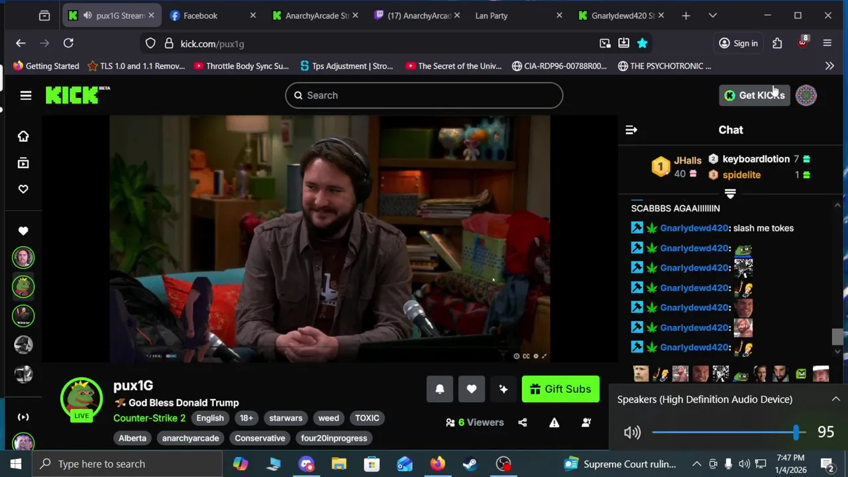Click the Conservative tag
Viewport: 848px width, 477px height.
pyautogui.click(x=260, y=438)
